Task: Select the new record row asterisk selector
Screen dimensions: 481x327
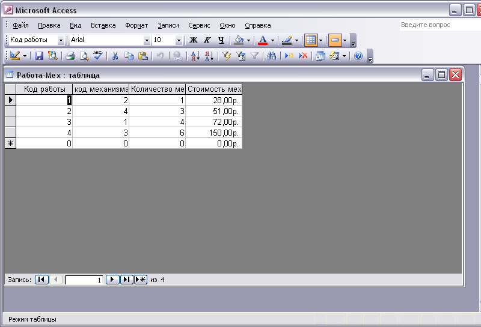Action: [10, 143]
